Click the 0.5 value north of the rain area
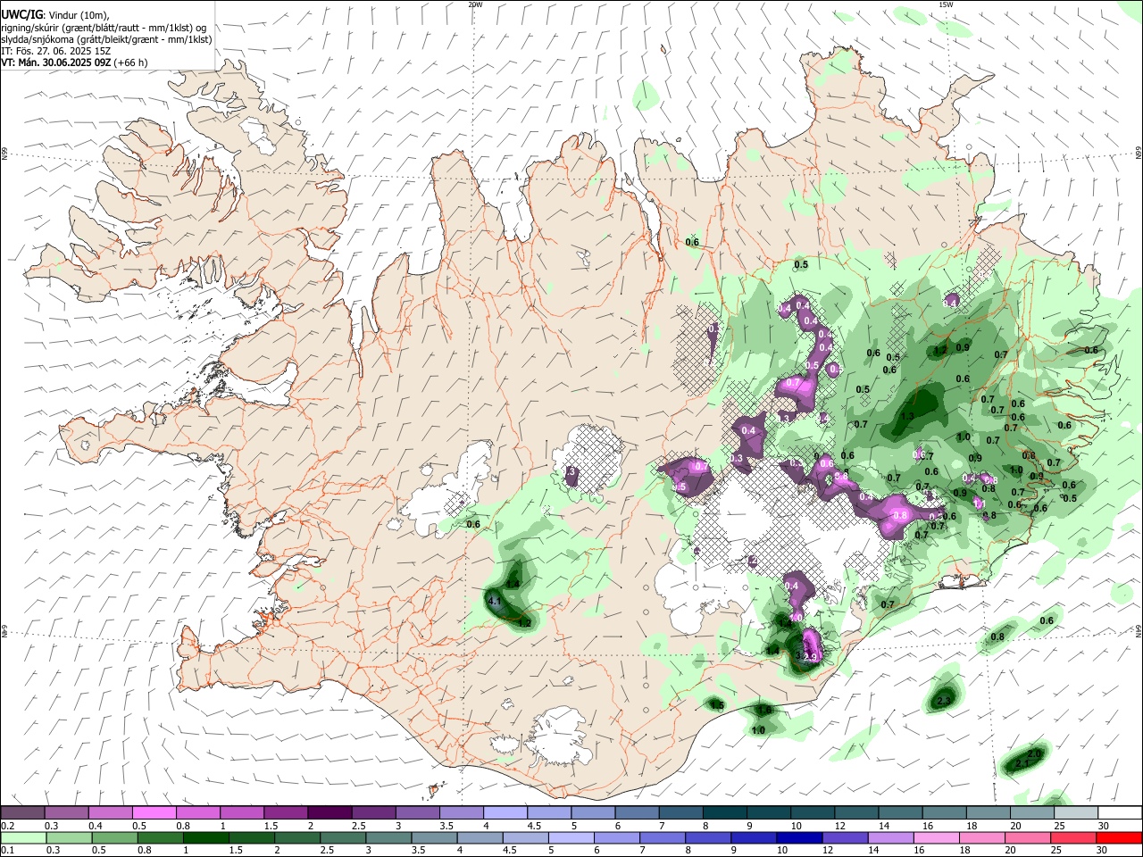 coord(801,264)
